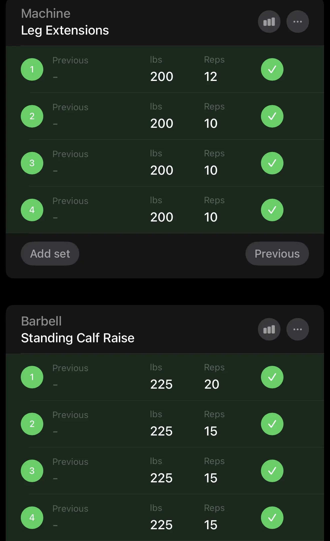
Task: Edit Leg Extensions set 2 weight of 200
Action: pyautogui.click(x=162, y=123)
